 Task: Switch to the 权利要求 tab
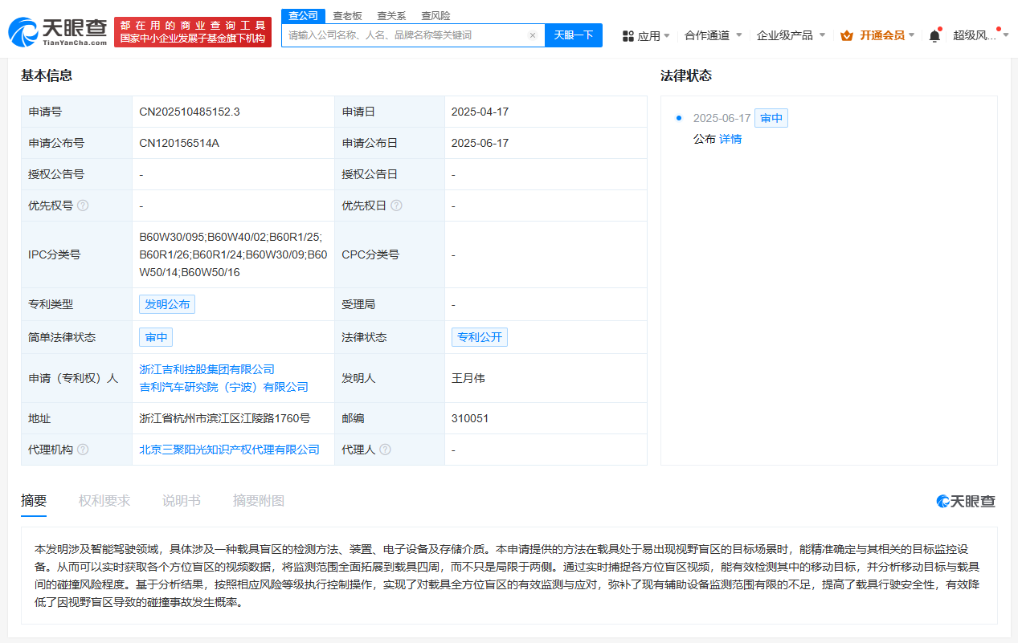104,501
